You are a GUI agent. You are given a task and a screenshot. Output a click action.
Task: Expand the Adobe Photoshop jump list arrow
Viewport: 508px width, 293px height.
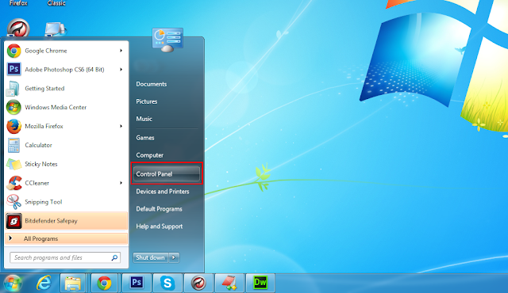point(121,70)
